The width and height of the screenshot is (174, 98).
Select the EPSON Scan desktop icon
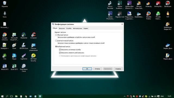click(x=24, y=46)
